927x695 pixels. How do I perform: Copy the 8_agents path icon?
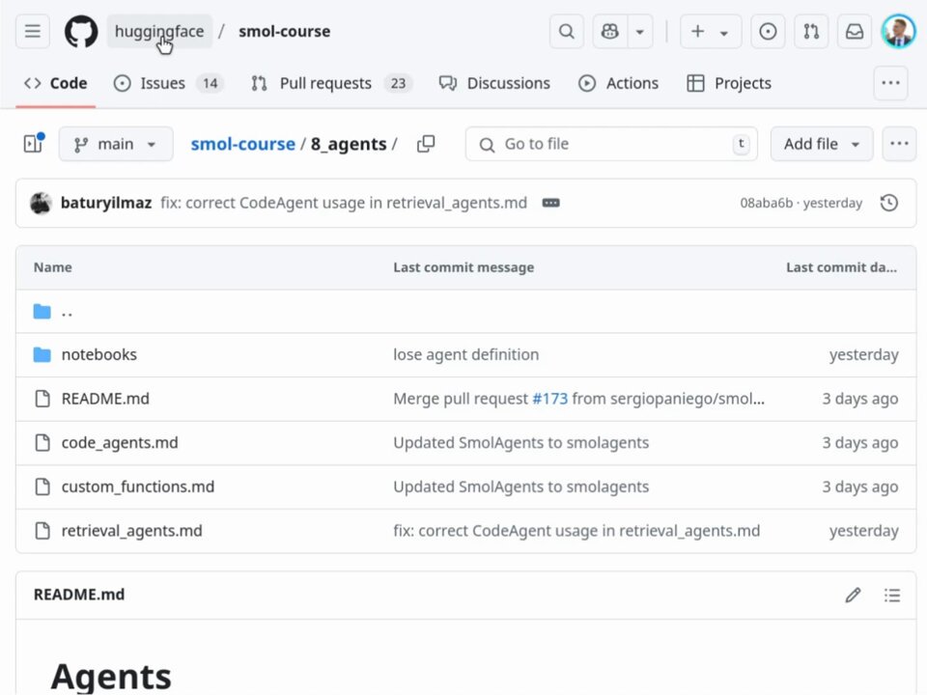coord(426,144)
